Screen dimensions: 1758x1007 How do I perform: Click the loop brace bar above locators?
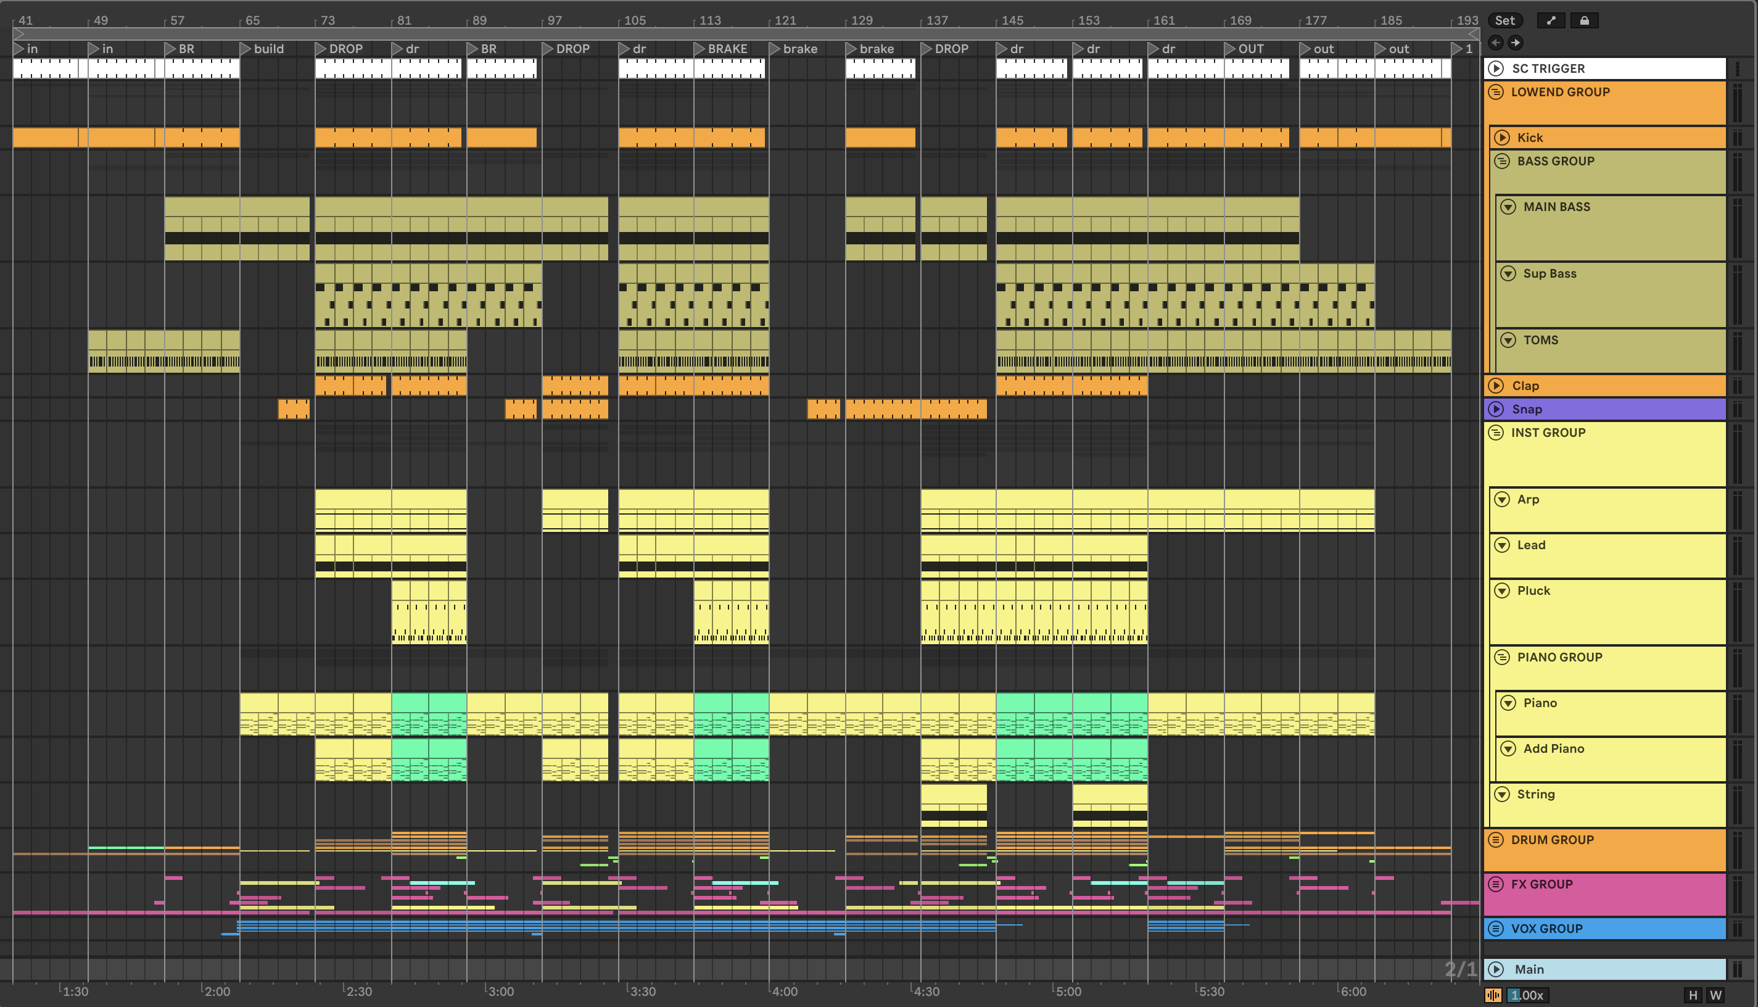[746, 34]
